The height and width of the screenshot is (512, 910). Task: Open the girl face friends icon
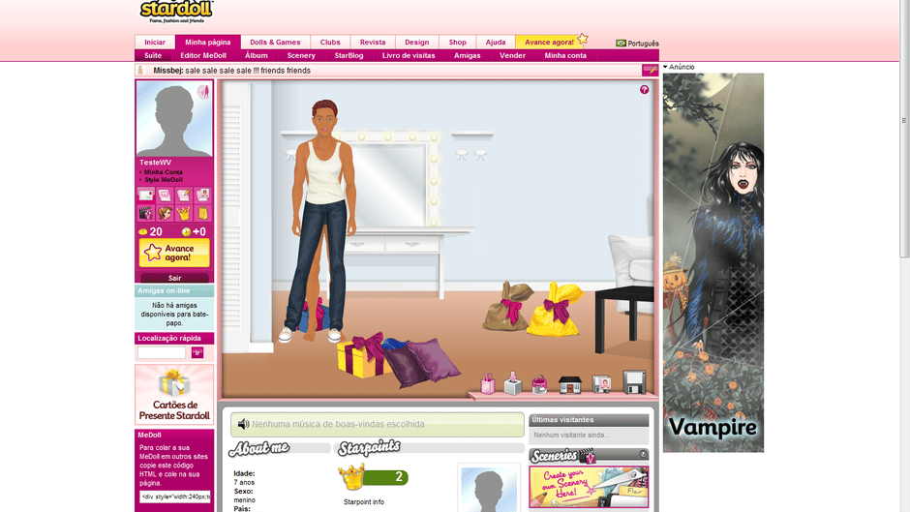[x=165, y=214]
